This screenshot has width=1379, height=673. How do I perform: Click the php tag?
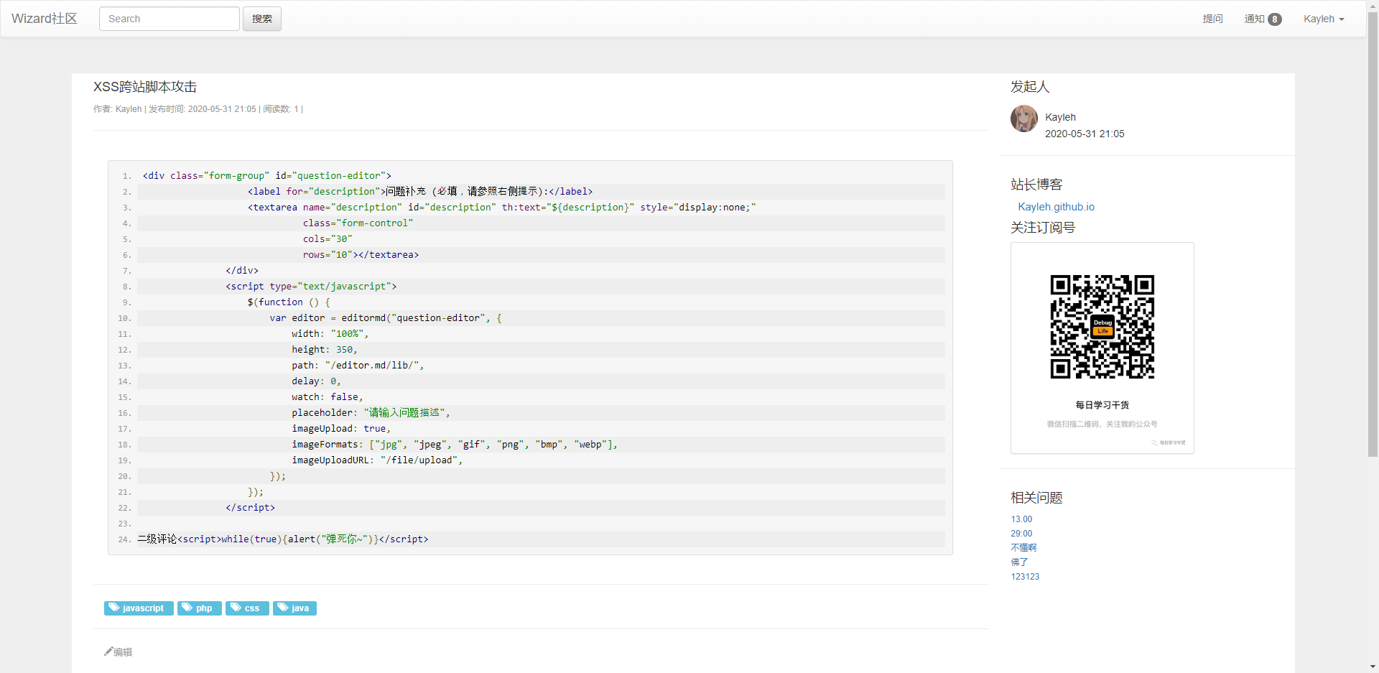[x=200, y=608]
